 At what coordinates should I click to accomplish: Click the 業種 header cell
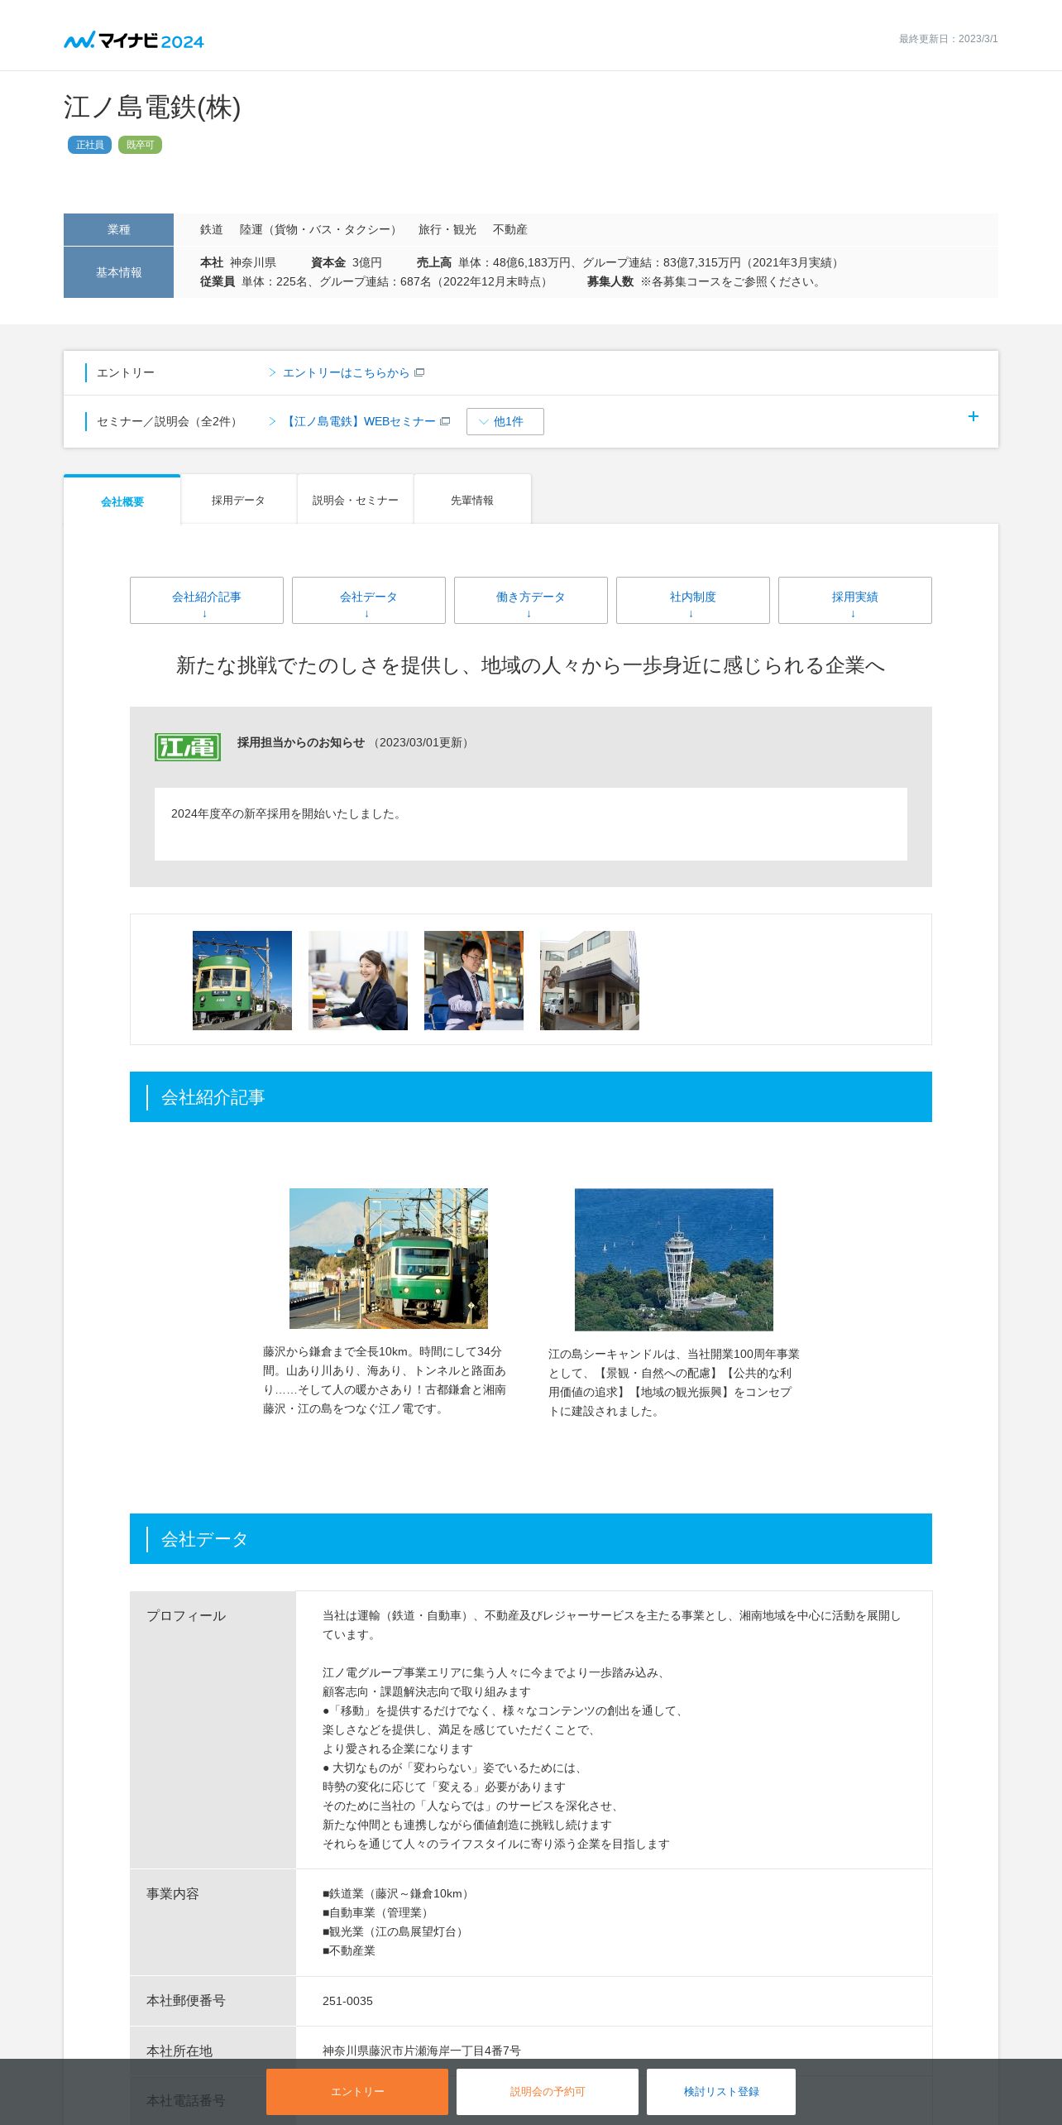tap(118, 229)
